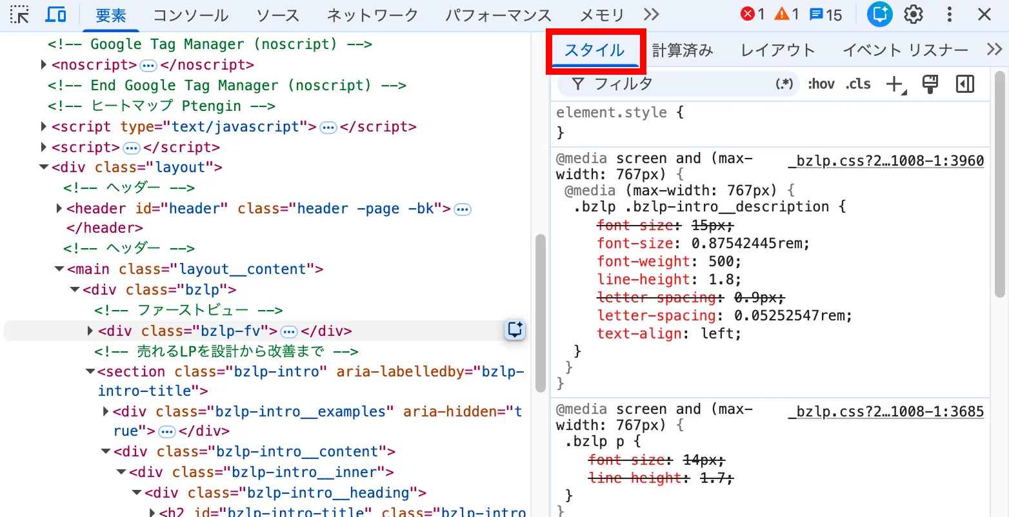Click the ellipsis after the header element
Viewport: 1009px width, 517px height.
(x=463, y=210)
